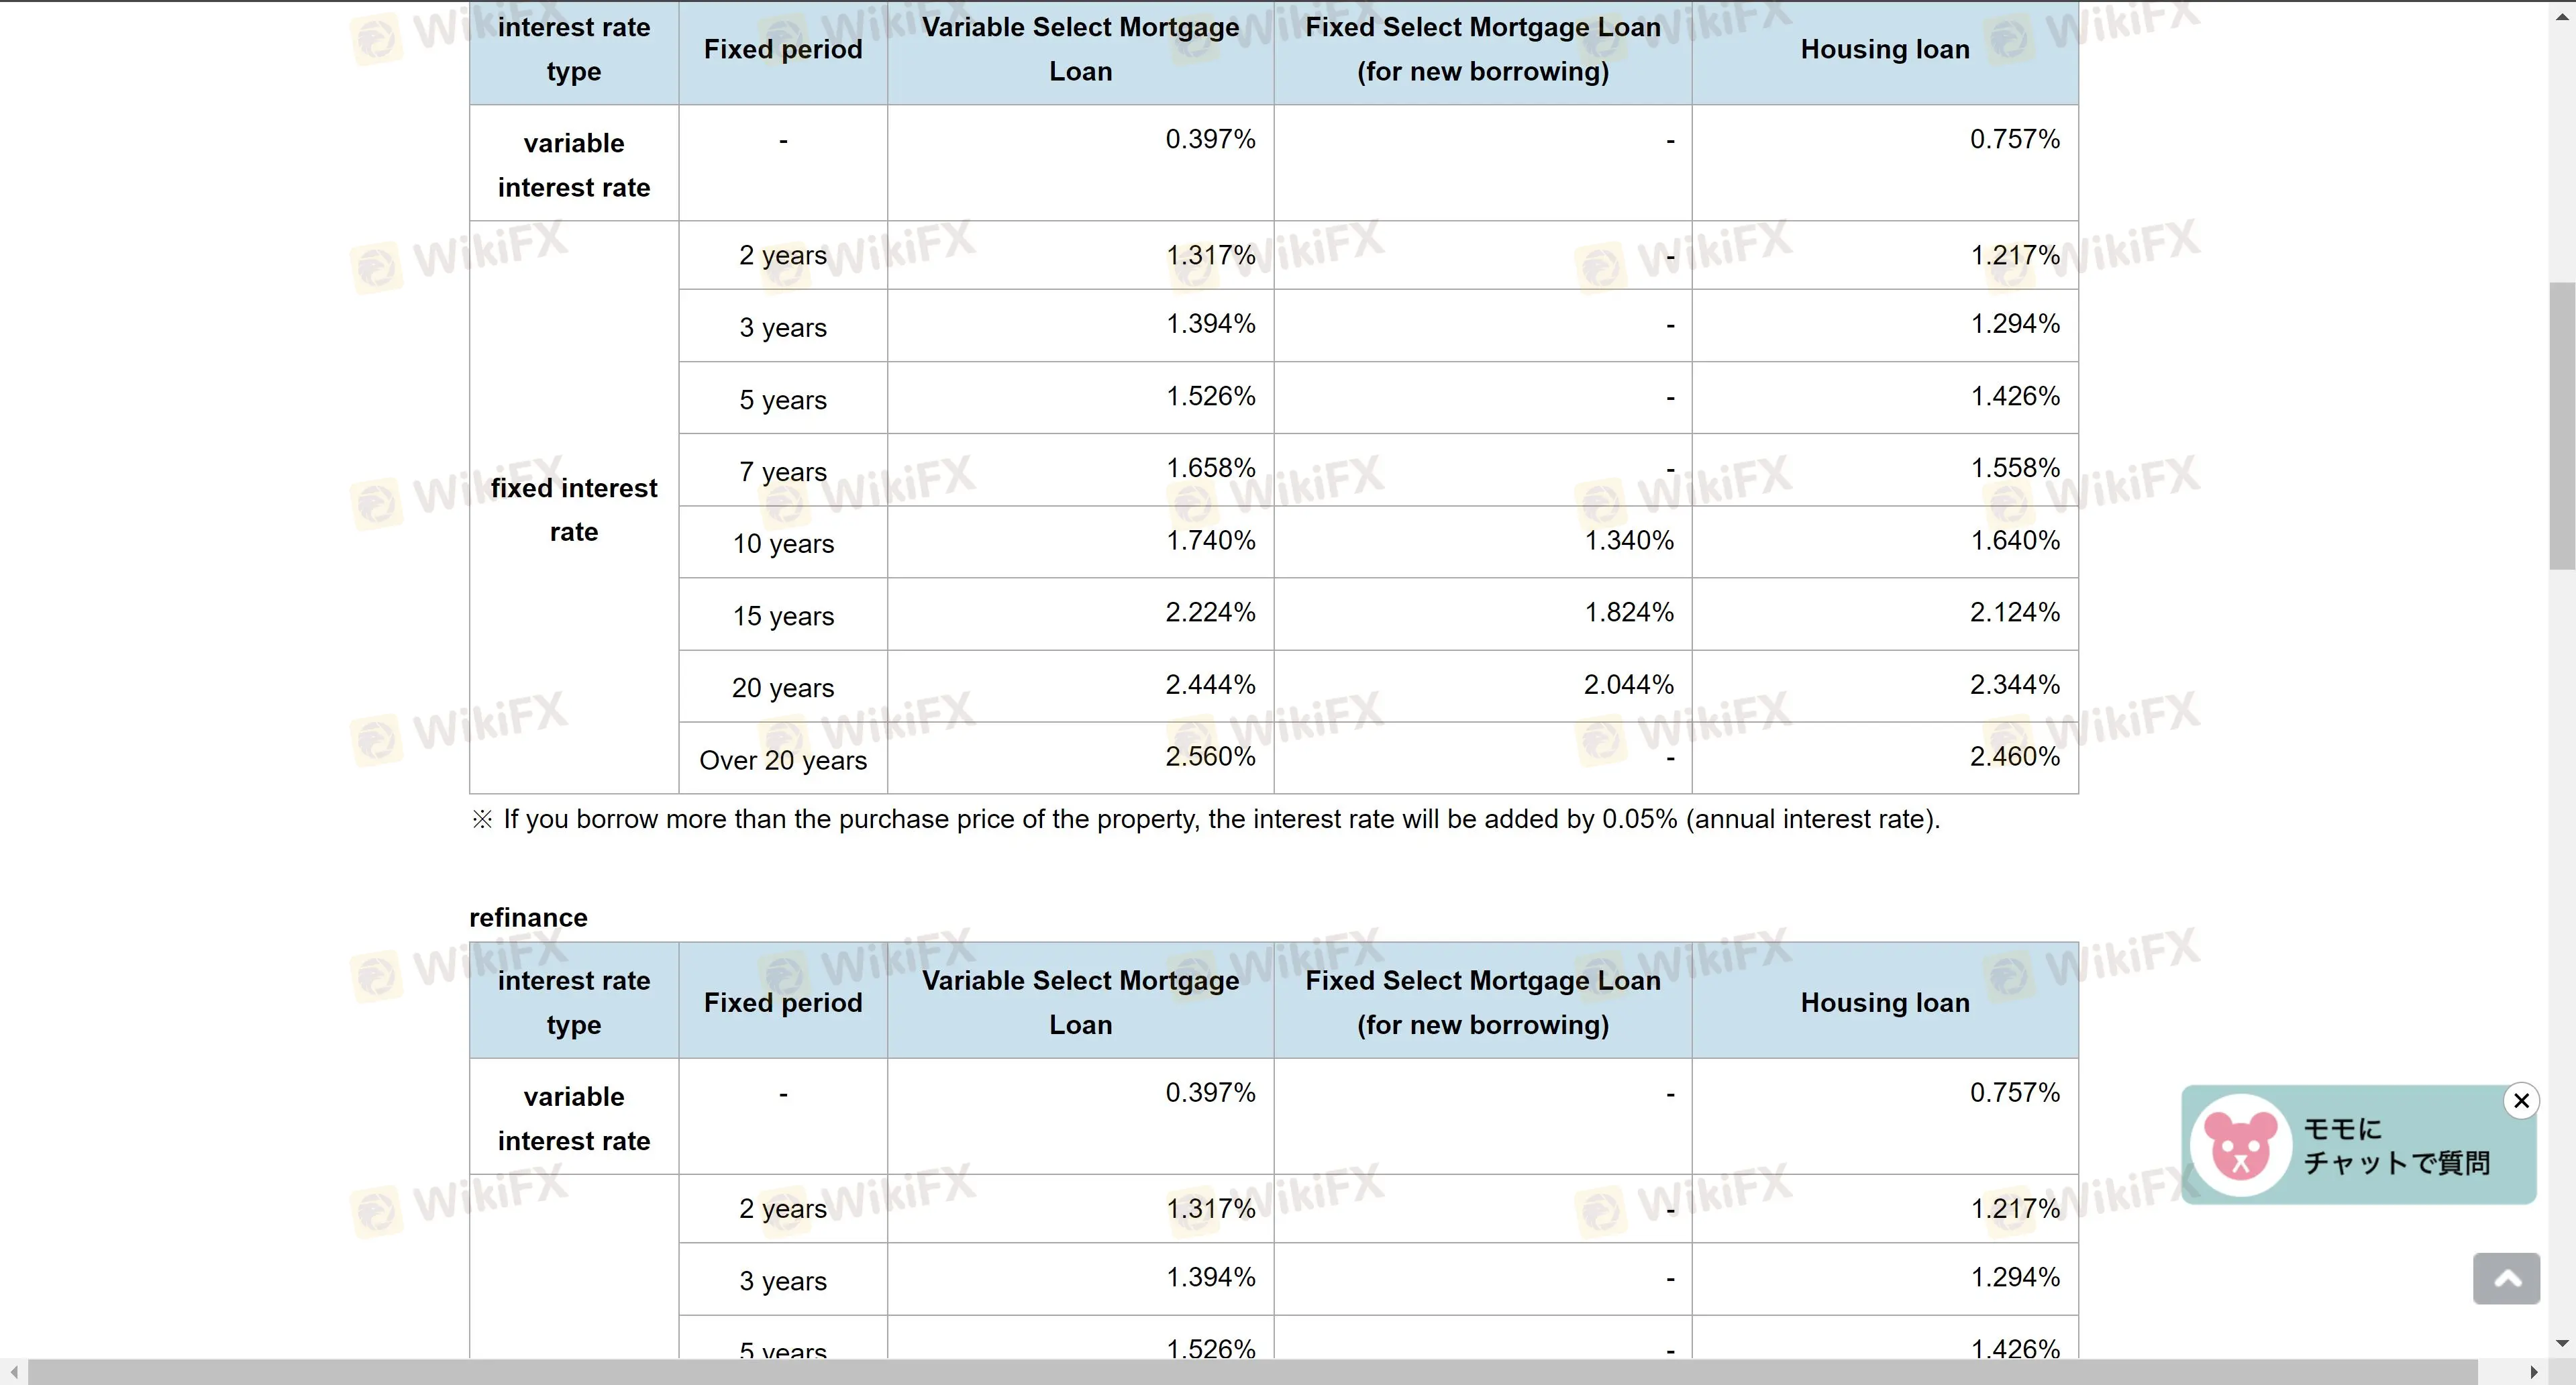This screenshot has width=2576, height=1385.
Task: Click the scroll-to-top arrow button
Action: (2506, 1279)
